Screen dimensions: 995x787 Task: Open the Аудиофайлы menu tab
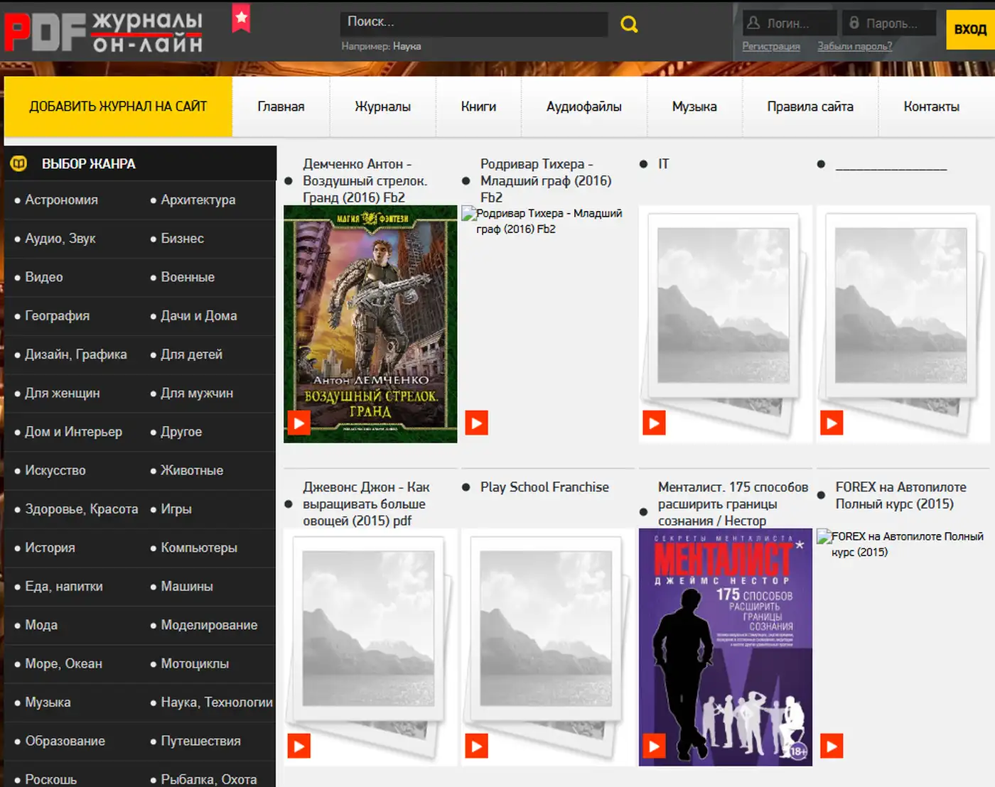coord(583,107)
